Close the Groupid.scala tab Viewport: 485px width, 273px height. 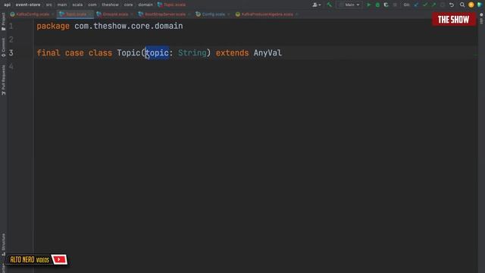[132, 14]
